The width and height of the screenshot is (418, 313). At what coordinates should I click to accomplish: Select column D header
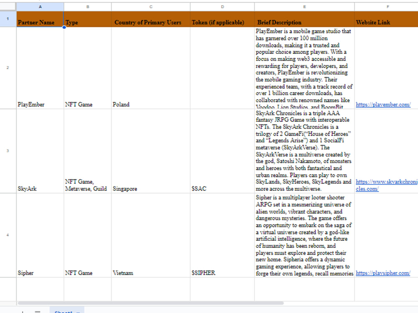coord(222,7)
